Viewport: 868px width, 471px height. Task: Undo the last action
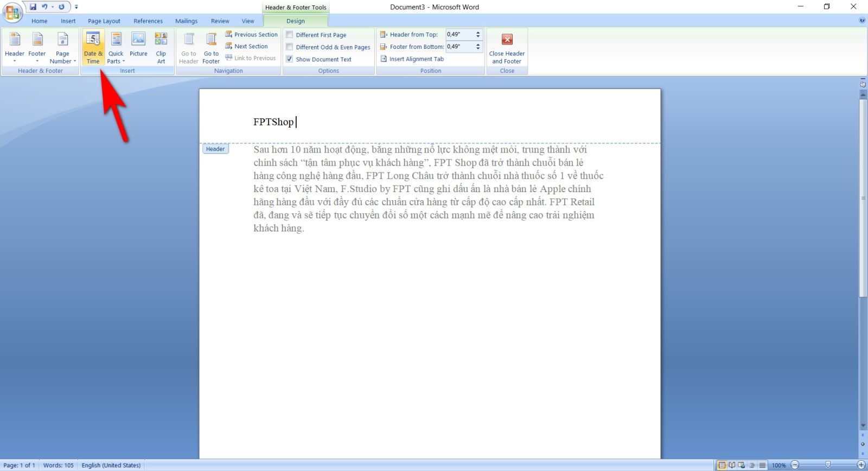tap(44, 7)
